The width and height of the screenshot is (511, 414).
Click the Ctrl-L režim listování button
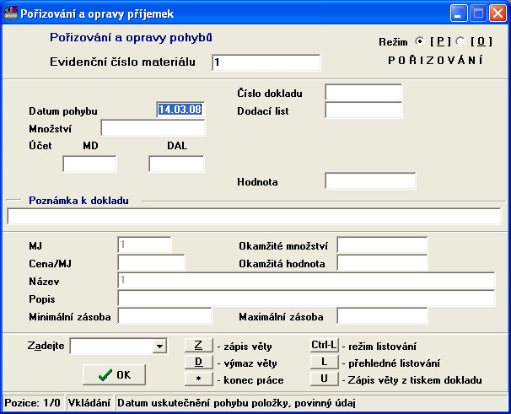coord(325,345)
